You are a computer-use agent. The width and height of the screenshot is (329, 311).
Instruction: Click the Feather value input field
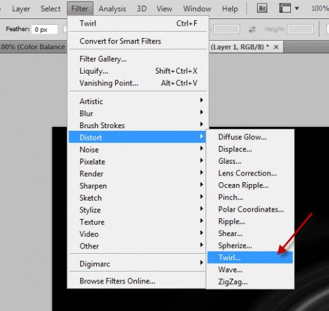point(45,30)
